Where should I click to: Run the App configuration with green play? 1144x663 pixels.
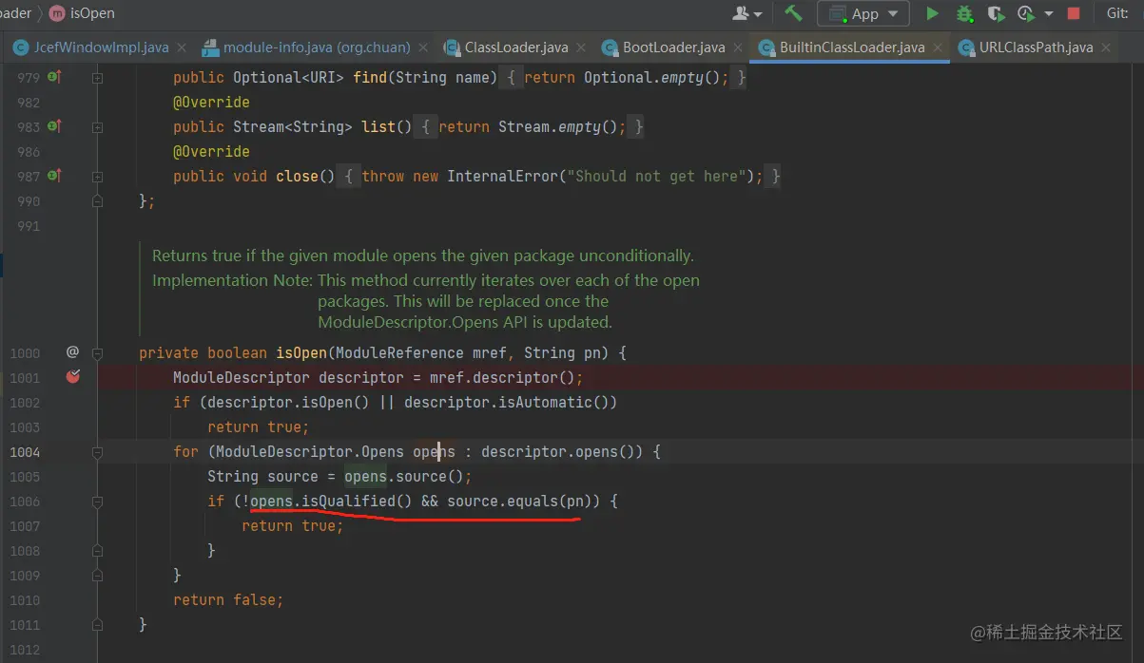pyautogui.click(x=933, y=13)
